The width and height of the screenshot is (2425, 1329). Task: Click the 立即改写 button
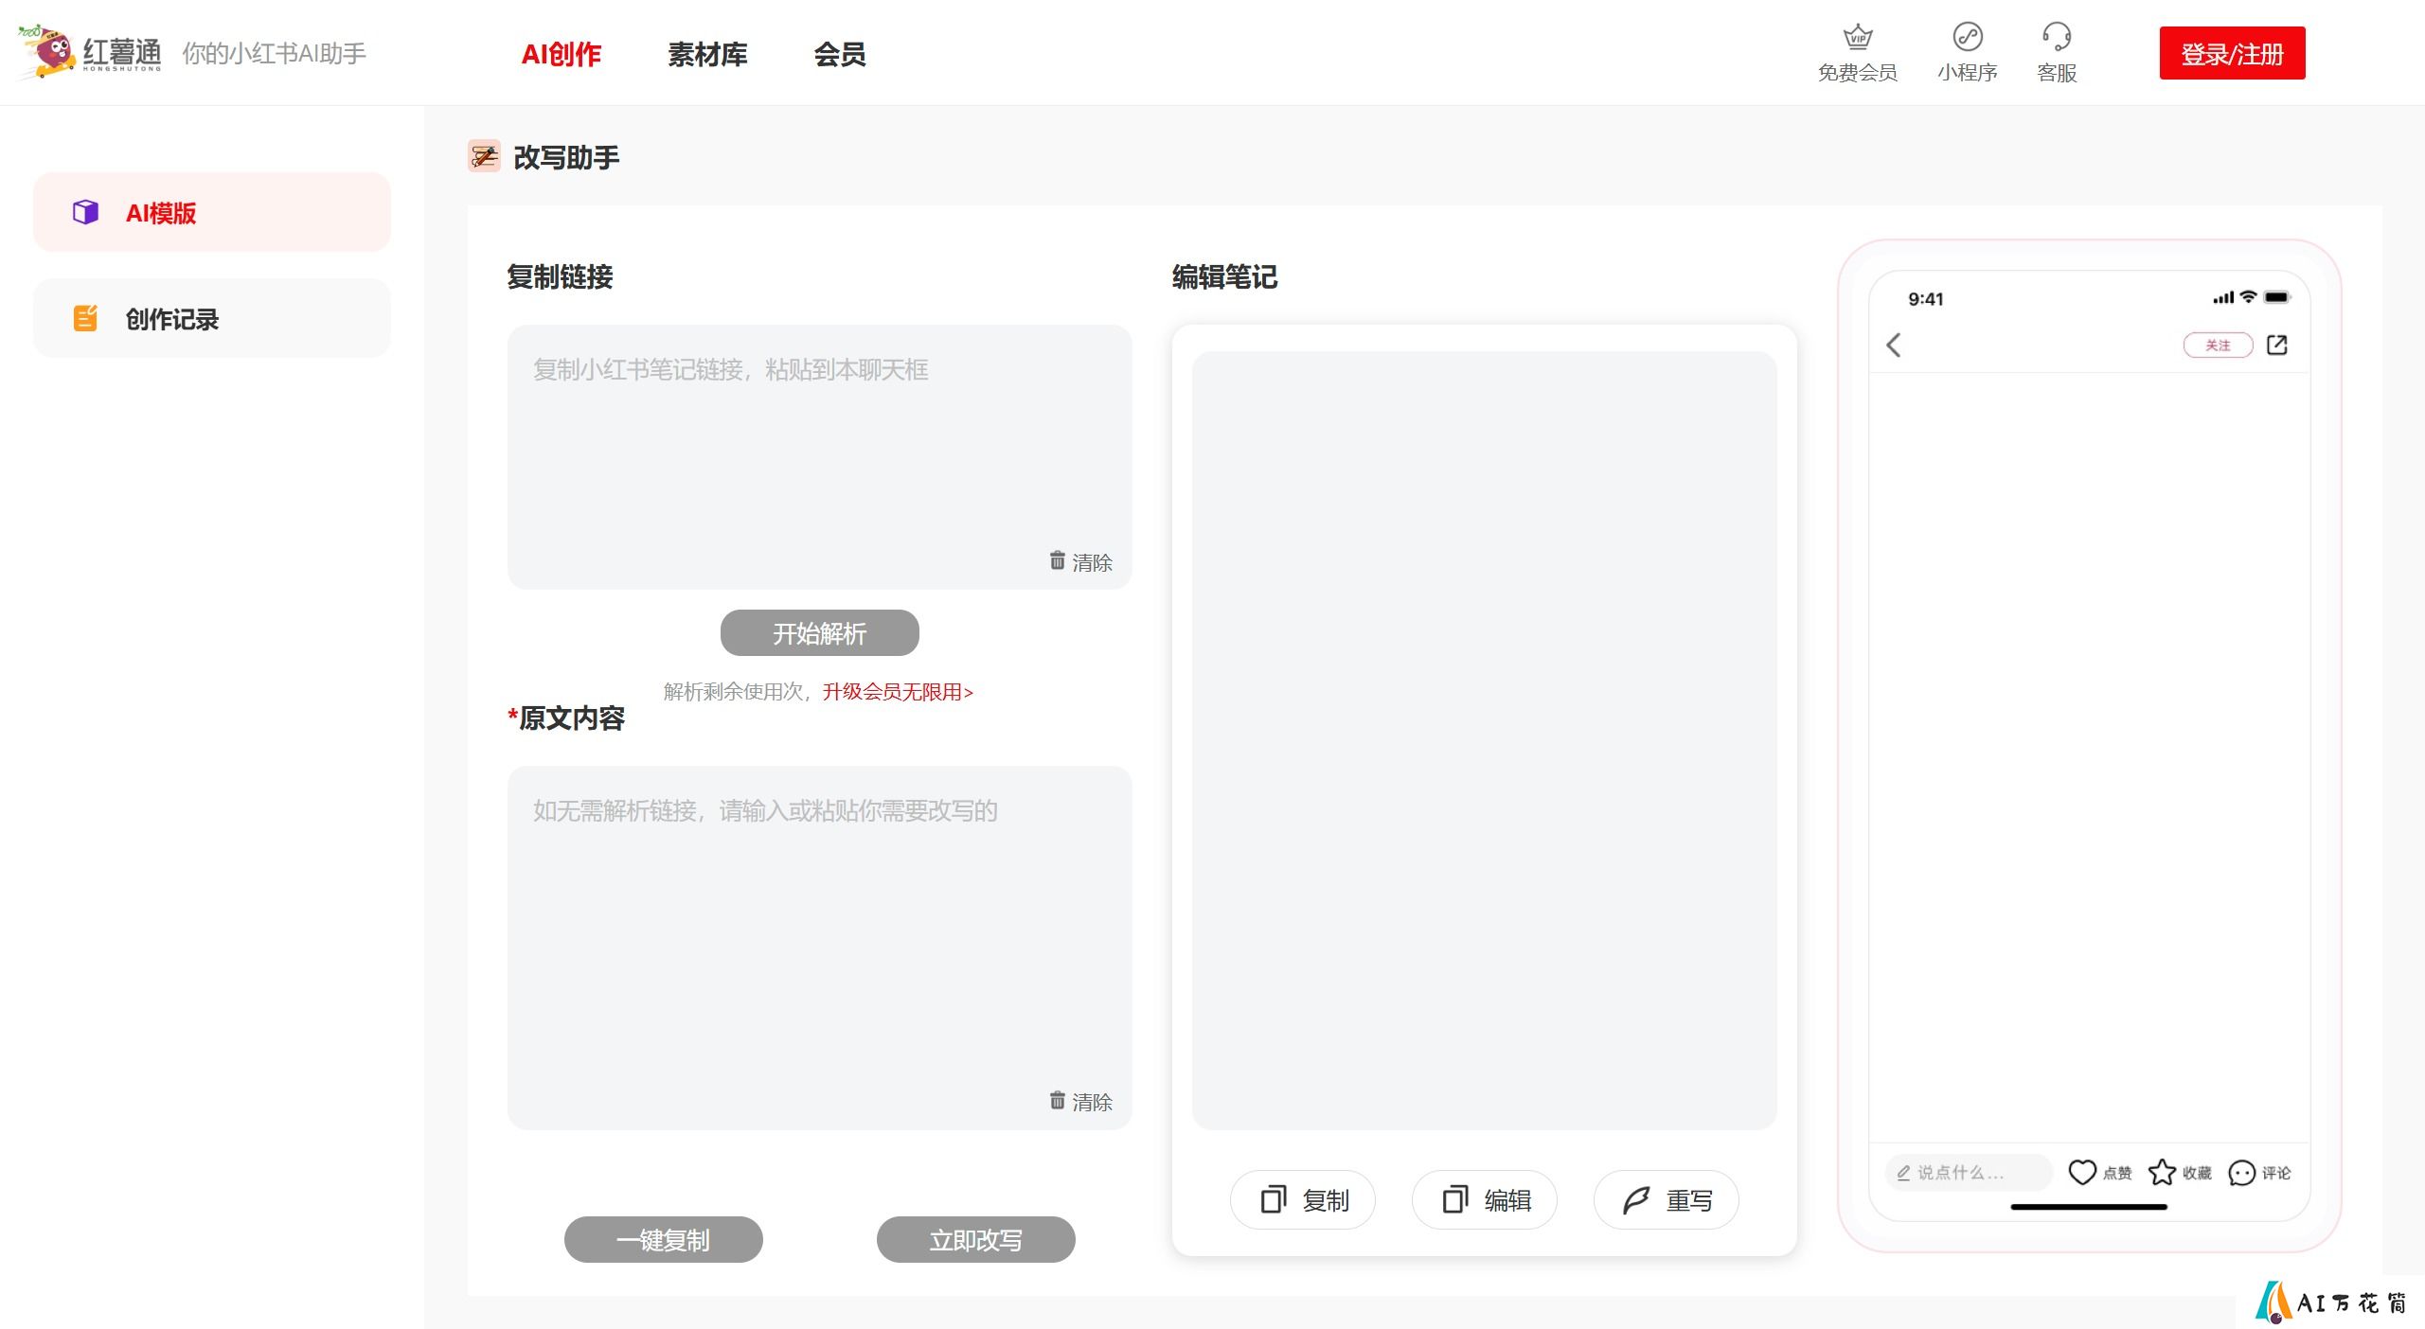[975, 1239]
